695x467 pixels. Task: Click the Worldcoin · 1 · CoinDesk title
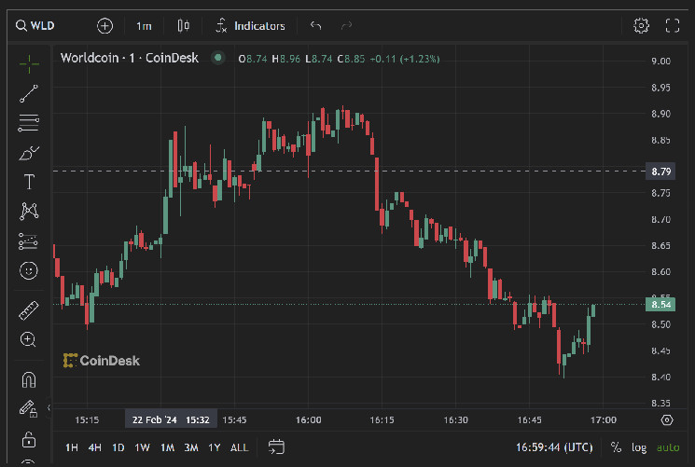[130, 58]
